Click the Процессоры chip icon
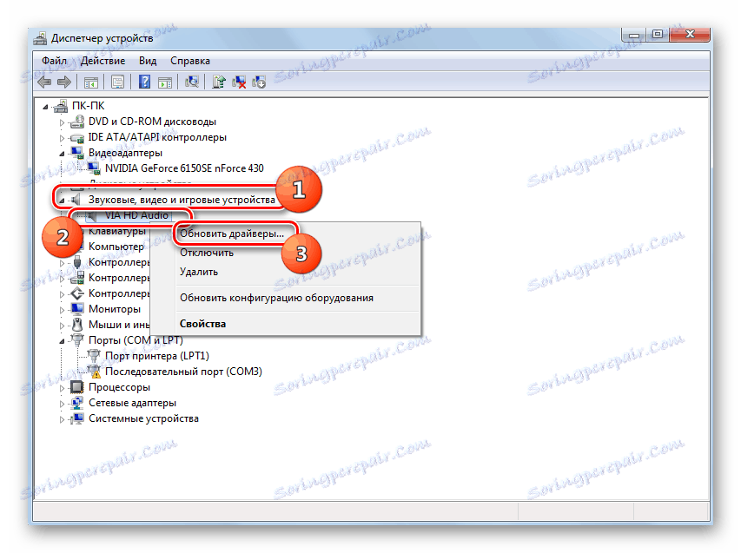The height and width of the screenshot is (553, 741). pos(77,387)
